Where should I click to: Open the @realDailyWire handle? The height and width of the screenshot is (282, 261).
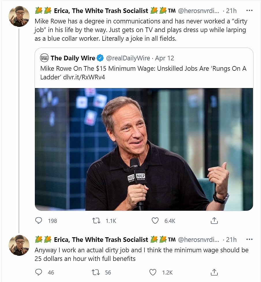(128, 58)
